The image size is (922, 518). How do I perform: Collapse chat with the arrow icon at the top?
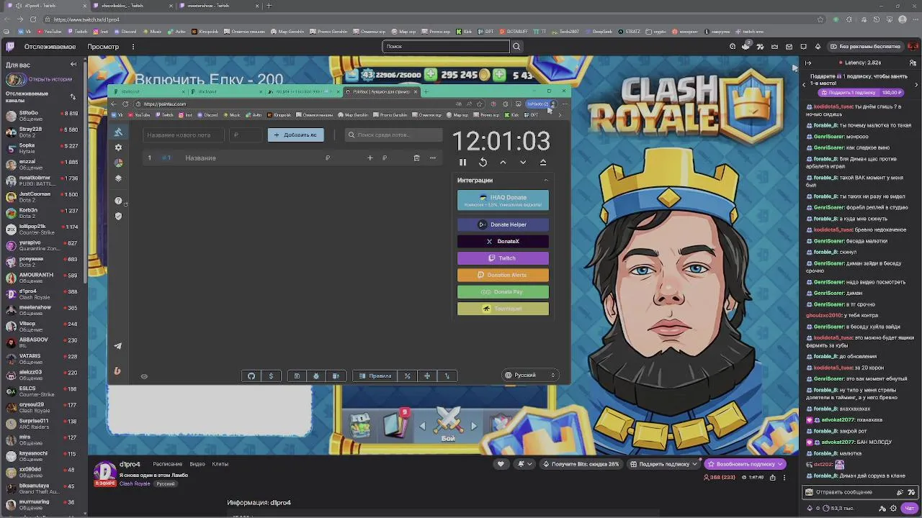click(x=807, y=63)
